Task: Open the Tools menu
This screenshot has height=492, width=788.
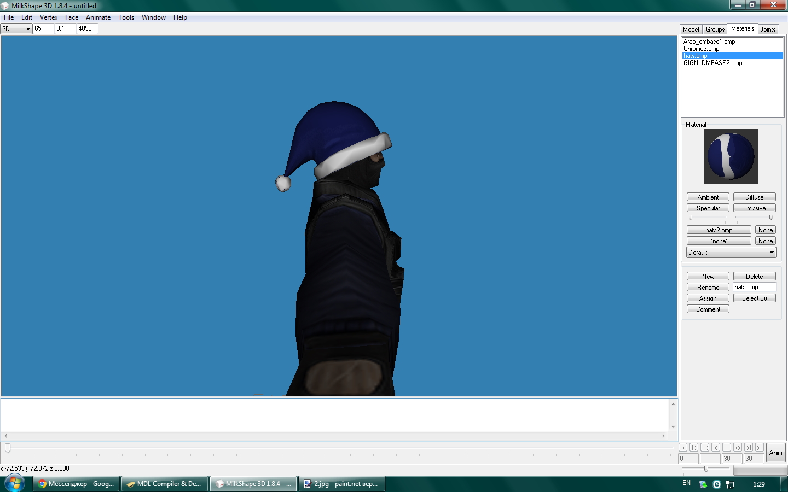Action: tap(126, 17)
